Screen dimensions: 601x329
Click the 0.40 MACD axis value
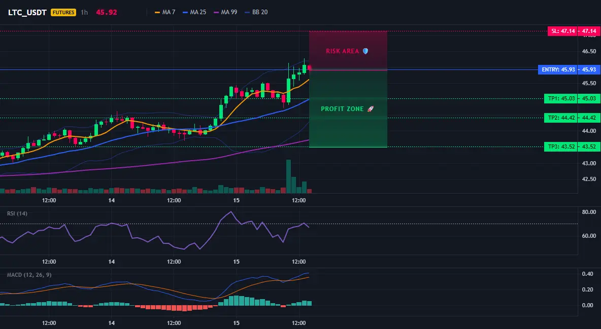pos(588,274)
